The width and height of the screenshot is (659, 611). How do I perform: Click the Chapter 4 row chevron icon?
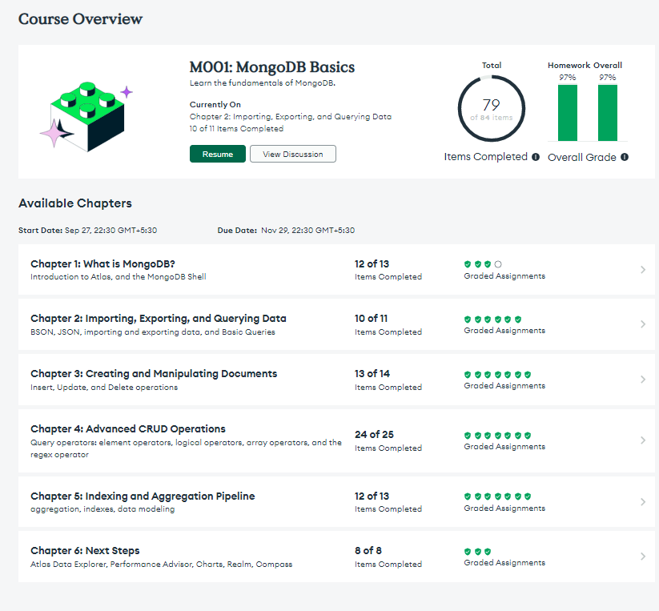click(x=643, y=440)
